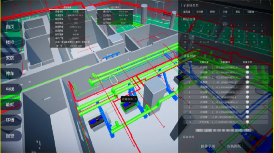This screenshot has width=274, height=153.
Task: Open the 报警 alarm section
Action: click(x=11, y=136)
